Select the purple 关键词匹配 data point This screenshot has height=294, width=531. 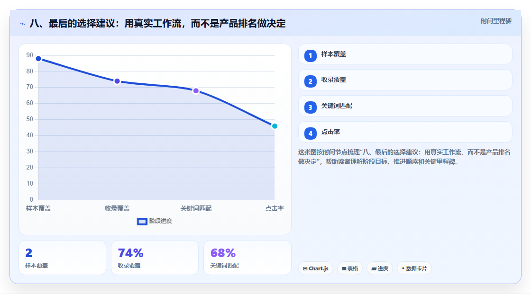pos(196,91)
